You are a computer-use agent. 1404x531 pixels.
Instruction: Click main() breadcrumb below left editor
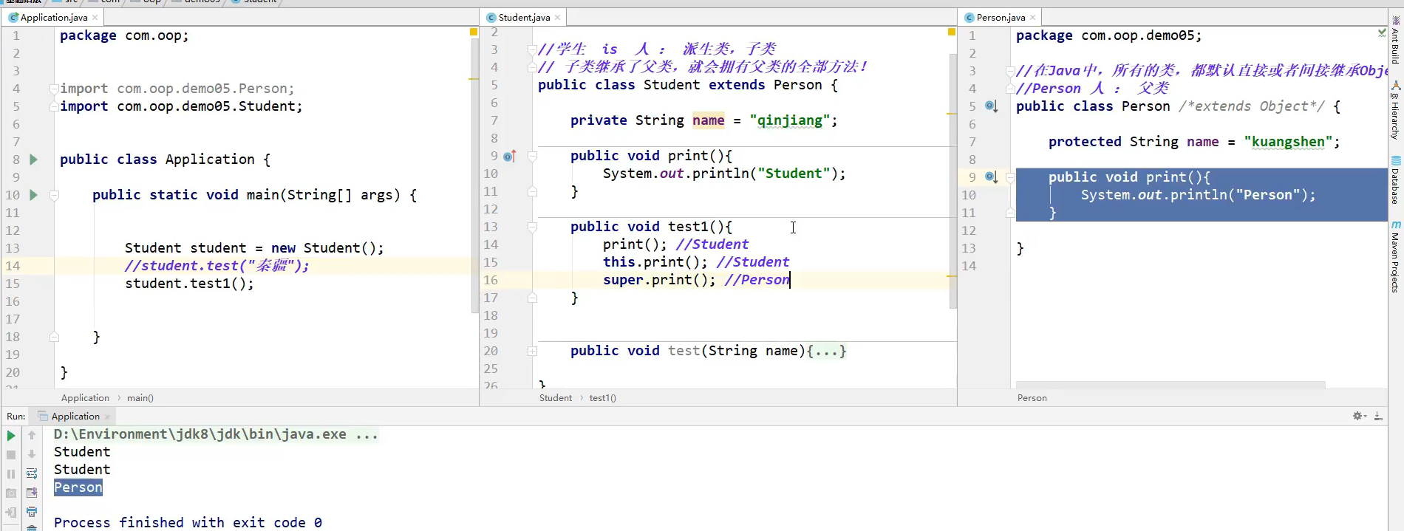click(x=140, y=398)
